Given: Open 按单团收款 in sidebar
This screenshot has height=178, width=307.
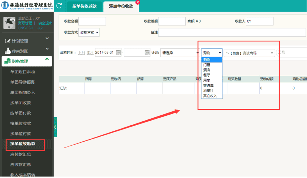Looking at the screenshot, I should [20, 103].
